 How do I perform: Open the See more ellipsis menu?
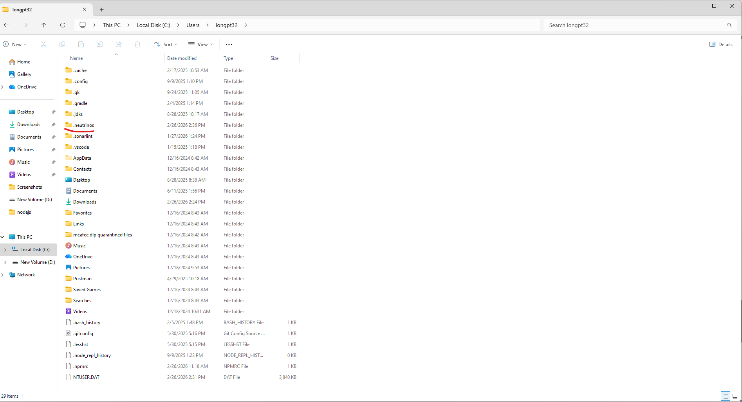click(229, 45)
